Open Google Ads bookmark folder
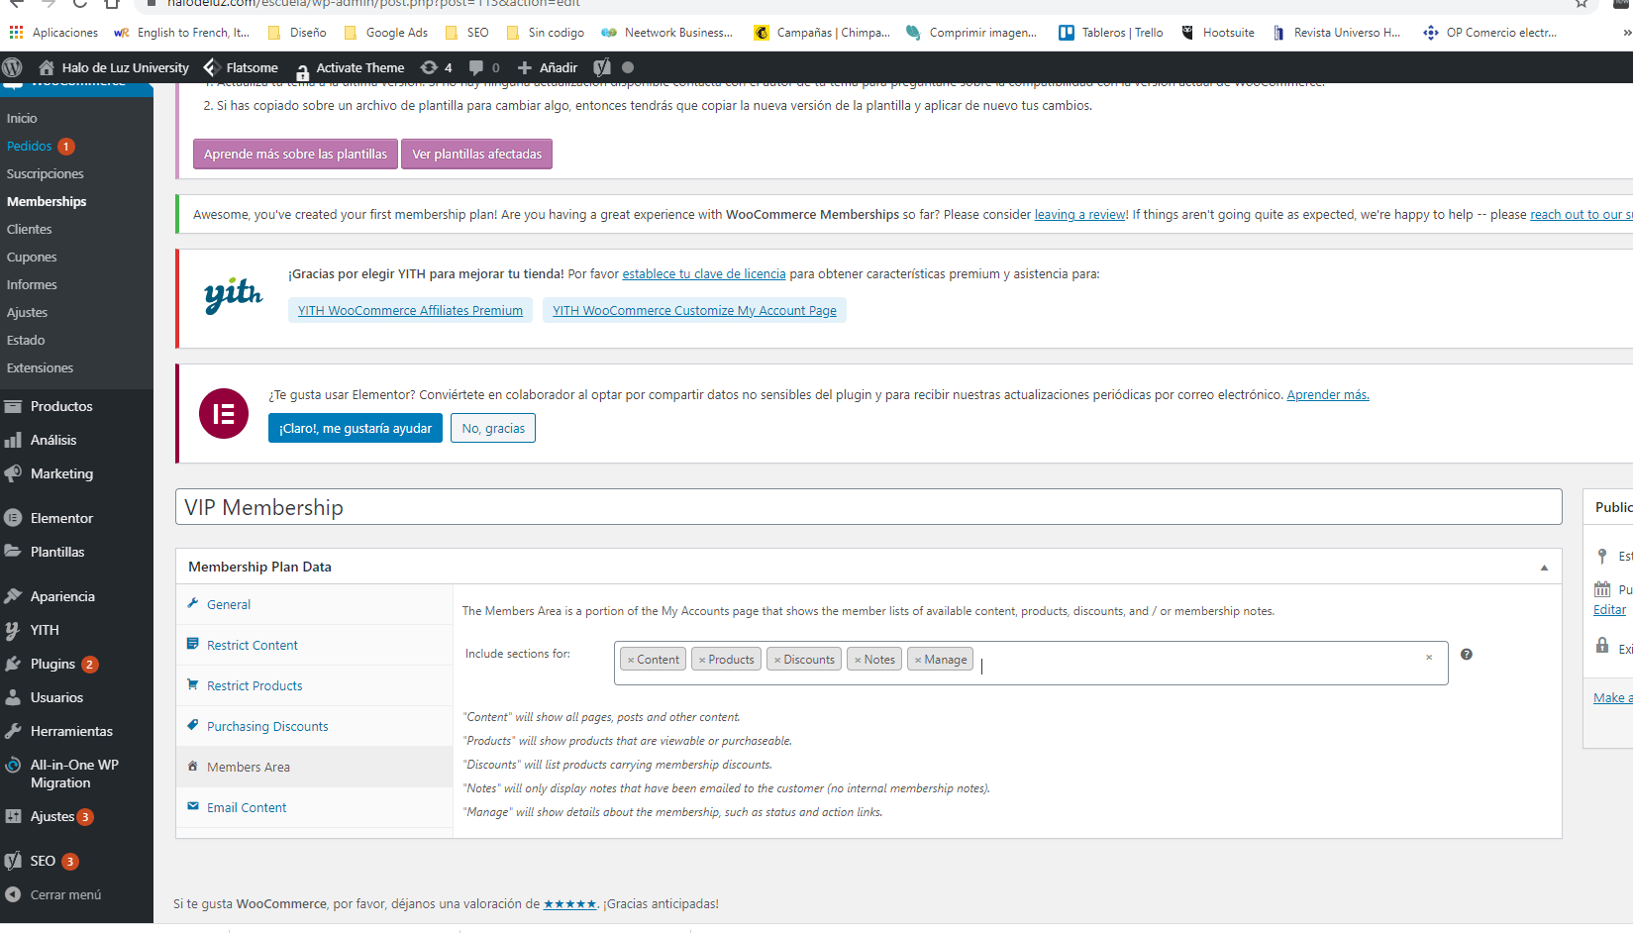This screenshot has width=1633, height=933. (x=386, y=33)
